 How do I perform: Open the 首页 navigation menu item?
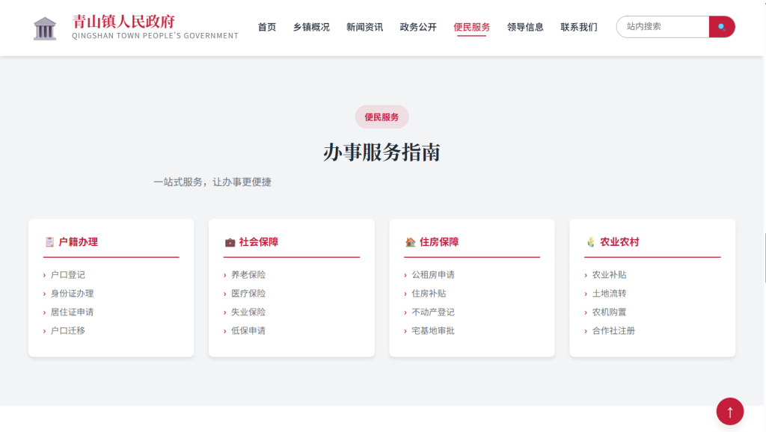[267, 27]
